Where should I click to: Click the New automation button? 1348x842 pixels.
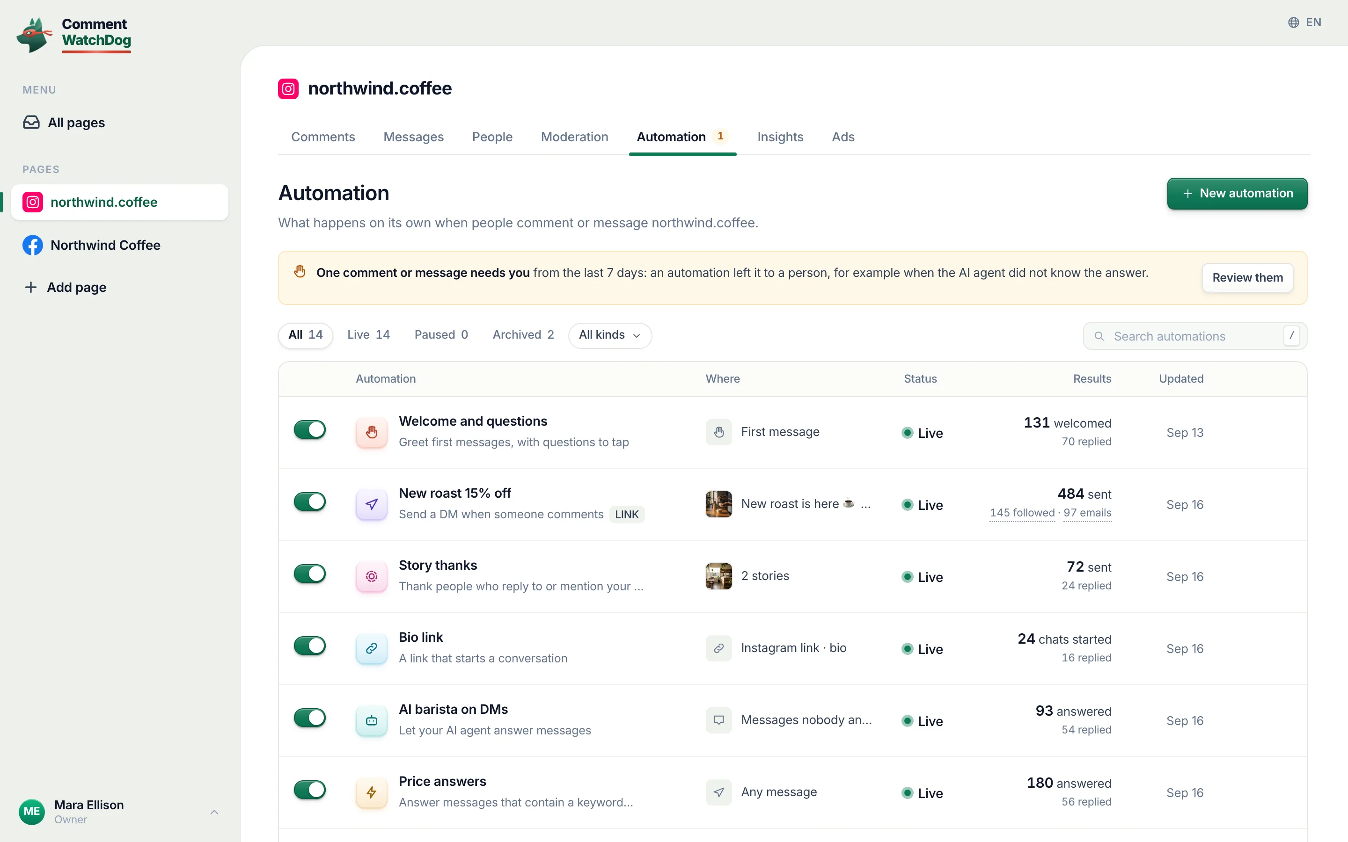click(1237, 194)
